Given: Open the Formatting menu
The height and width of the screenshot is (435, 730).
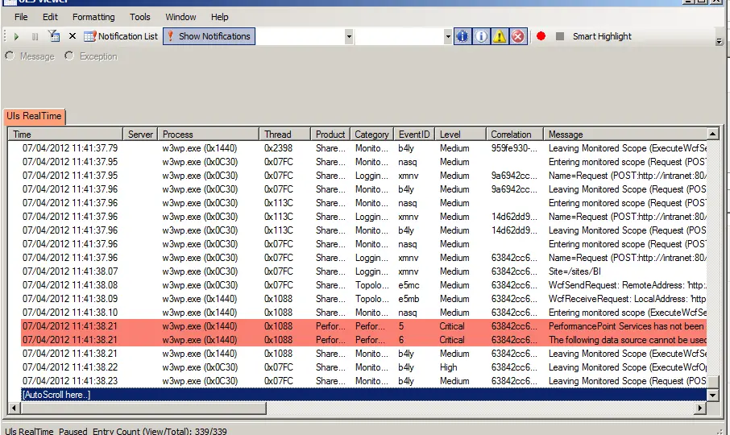Looking at the screenshot, I should click(93, 17).
